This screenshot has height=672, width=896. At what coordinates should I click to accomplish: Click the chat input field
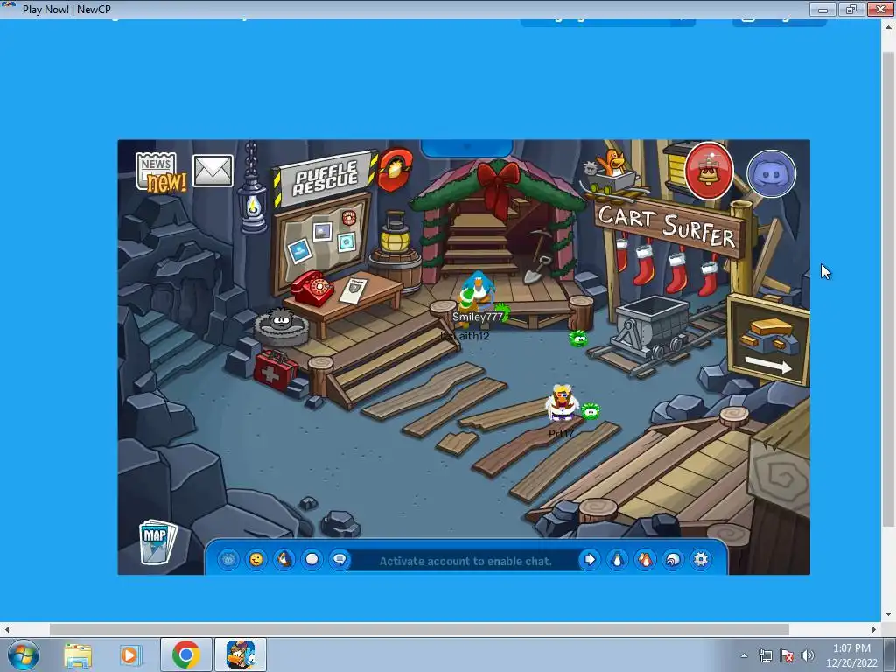(x=465, y=561)
